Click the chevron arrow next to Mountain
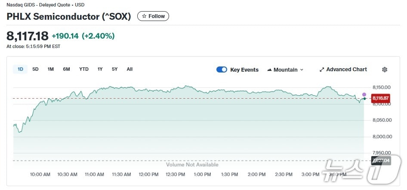The height and width of the screenshot is (190, 407). [x=302, y=70]
